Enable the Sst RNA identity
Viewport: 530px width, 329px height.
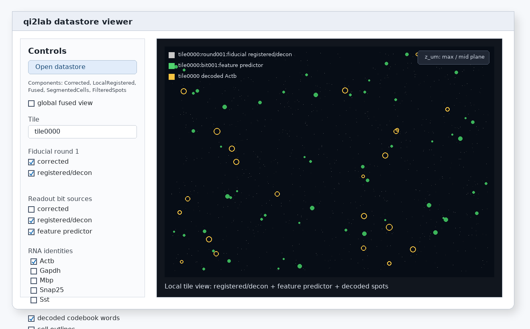click(x=34, y=300)
